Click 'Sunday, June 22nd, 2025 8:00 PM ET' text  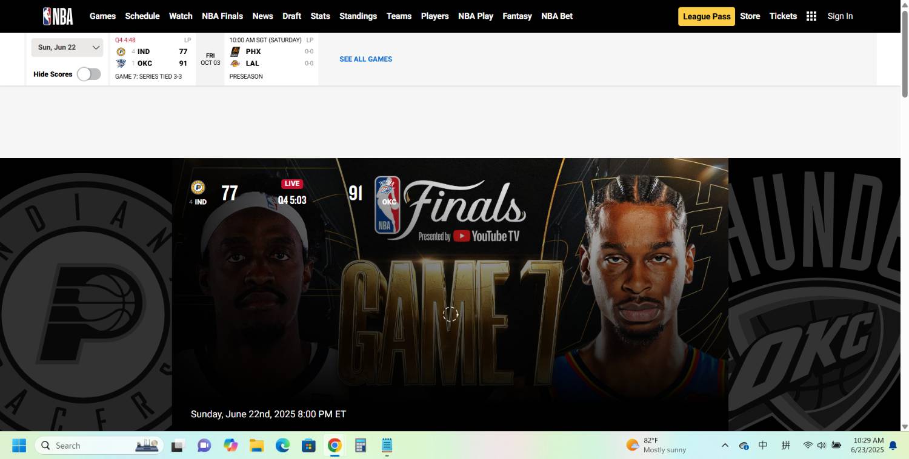(268, 414)
